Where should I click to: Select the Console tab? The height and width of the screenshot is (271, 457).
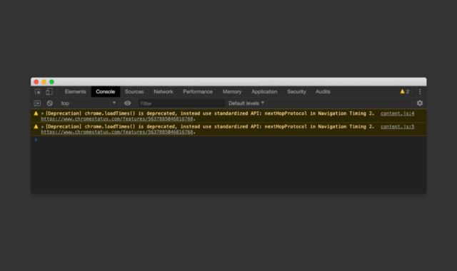tap(106, 92)
